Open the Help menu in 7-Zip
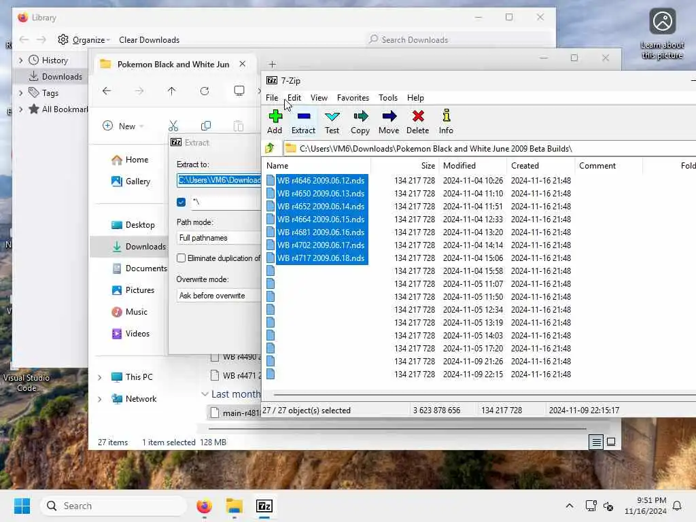Image resolution: width=696 pixels, height=522 pixels. pos(415,98)
